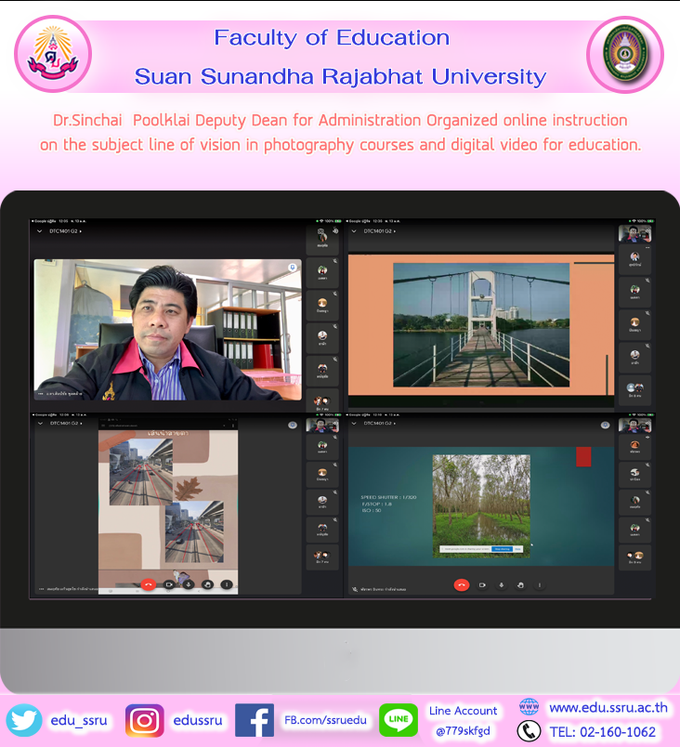Click the Twitter bird icon
This screenshot has width=680, height=747.
pyautogui.click(x=24, y=720)
